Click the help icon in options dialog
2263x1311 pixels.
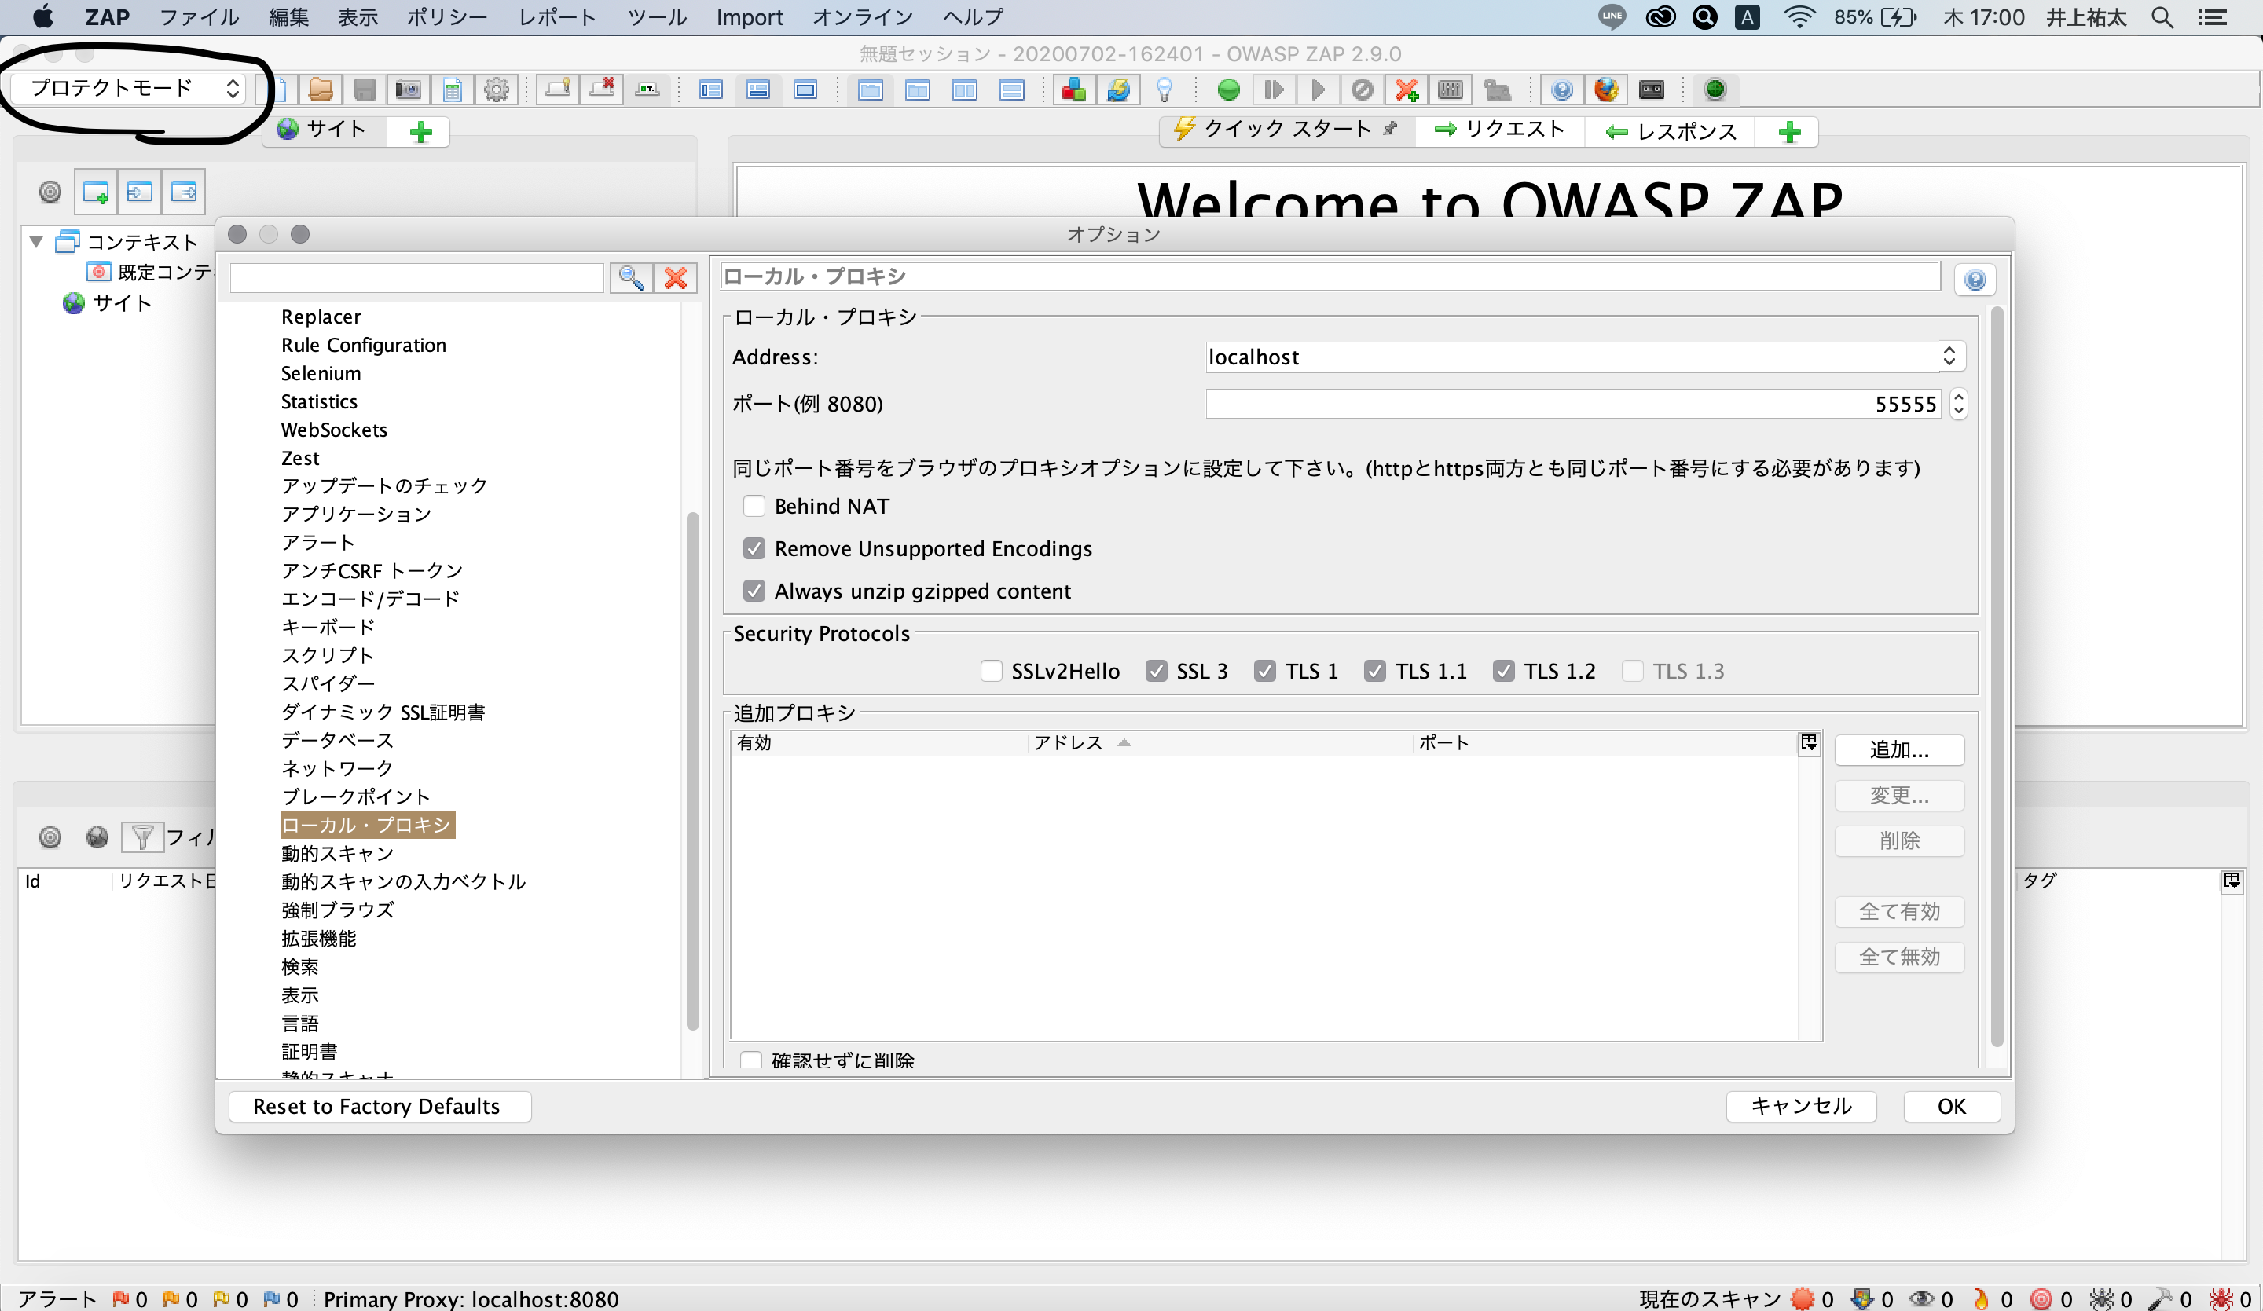[x=1975, y=280]
